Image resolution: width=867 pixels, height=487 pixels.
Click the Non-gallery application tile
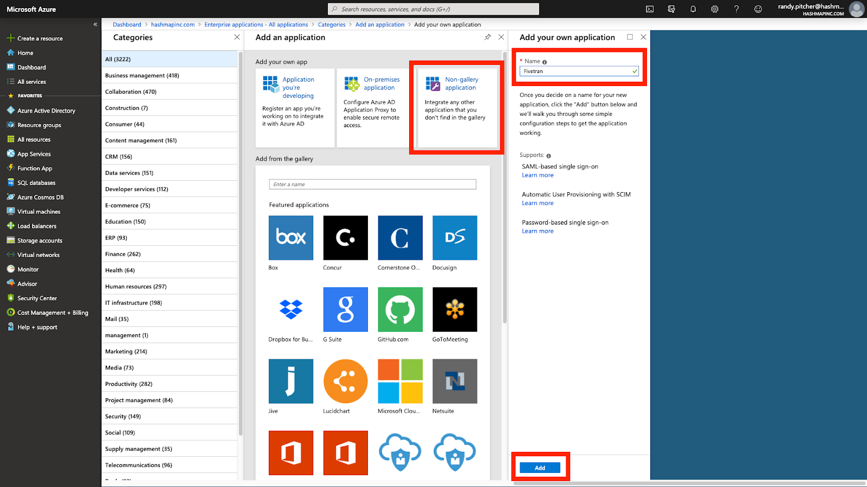click(x=457, y=108)
